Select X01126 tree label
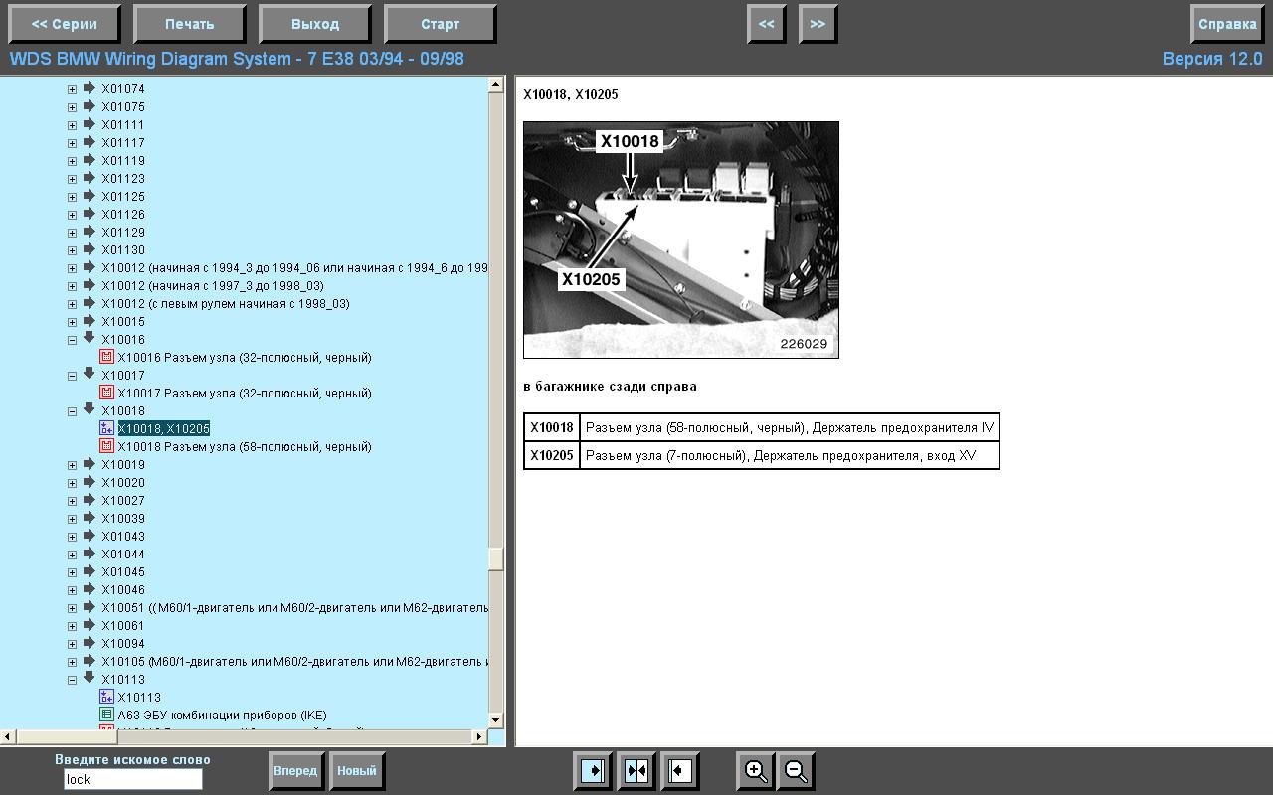The image size is (1273, 795). pyautogui.click(x=123, y=215)
